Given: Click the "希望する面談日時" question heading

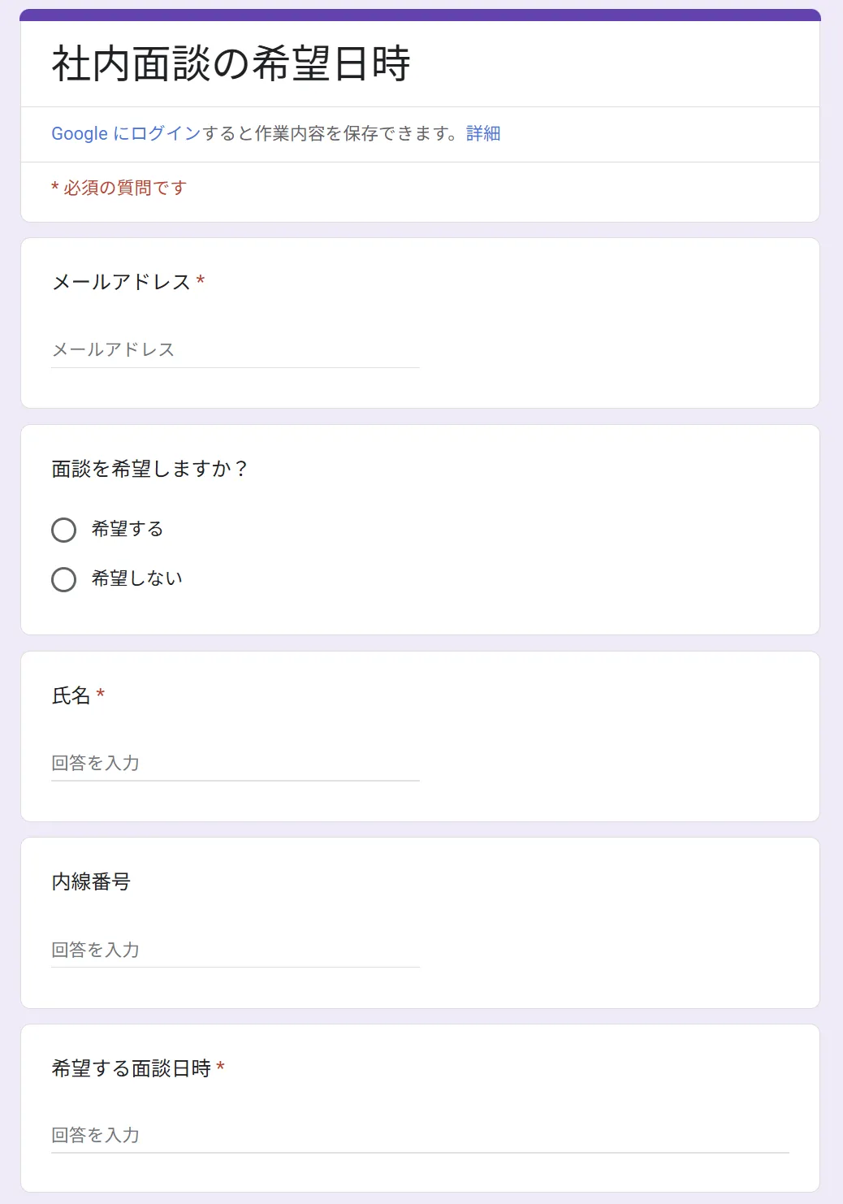Looking at the screenshot, I should 131,1069.
